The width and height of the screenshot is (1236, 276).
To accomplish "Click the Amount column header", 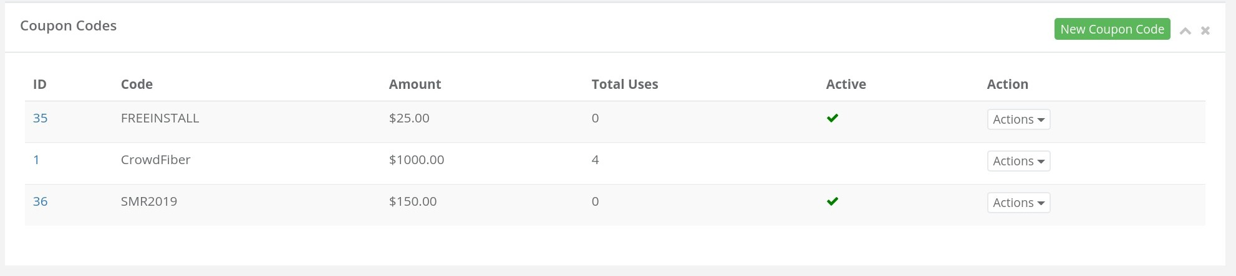I will pos(415,85).
